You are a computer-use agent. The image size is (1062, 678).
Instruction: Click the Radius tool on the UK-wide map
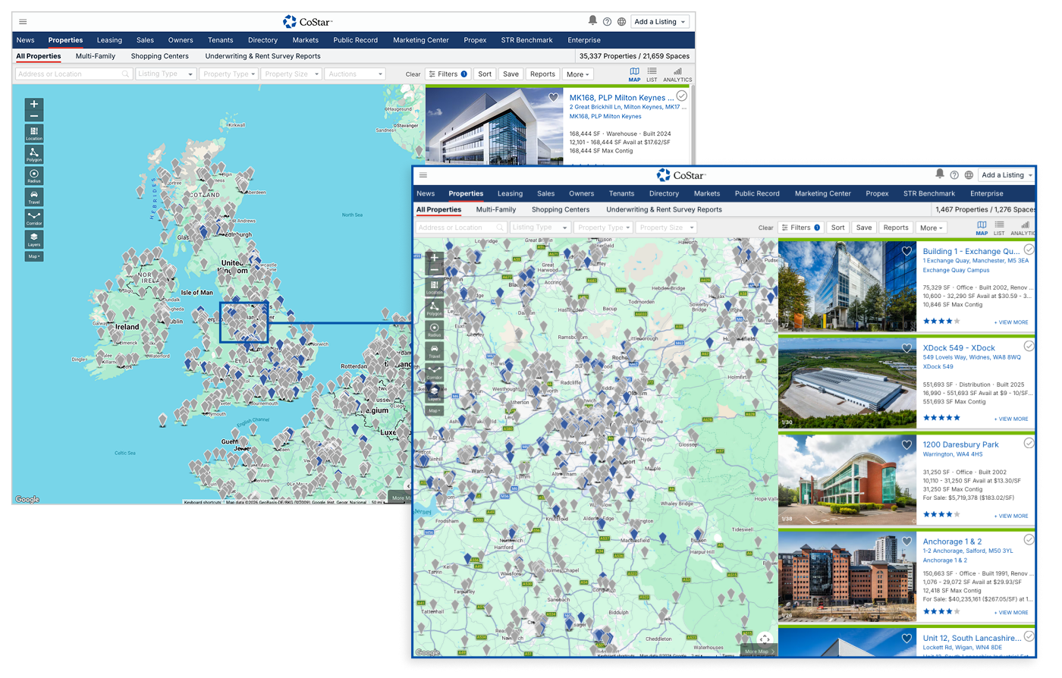[x=34, y=175]
